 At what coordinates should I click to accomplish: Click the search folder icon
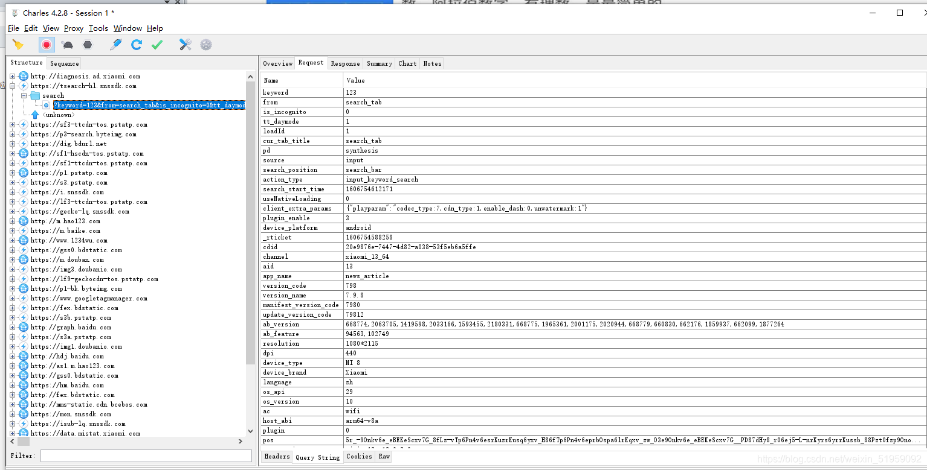tap(35, 95)
